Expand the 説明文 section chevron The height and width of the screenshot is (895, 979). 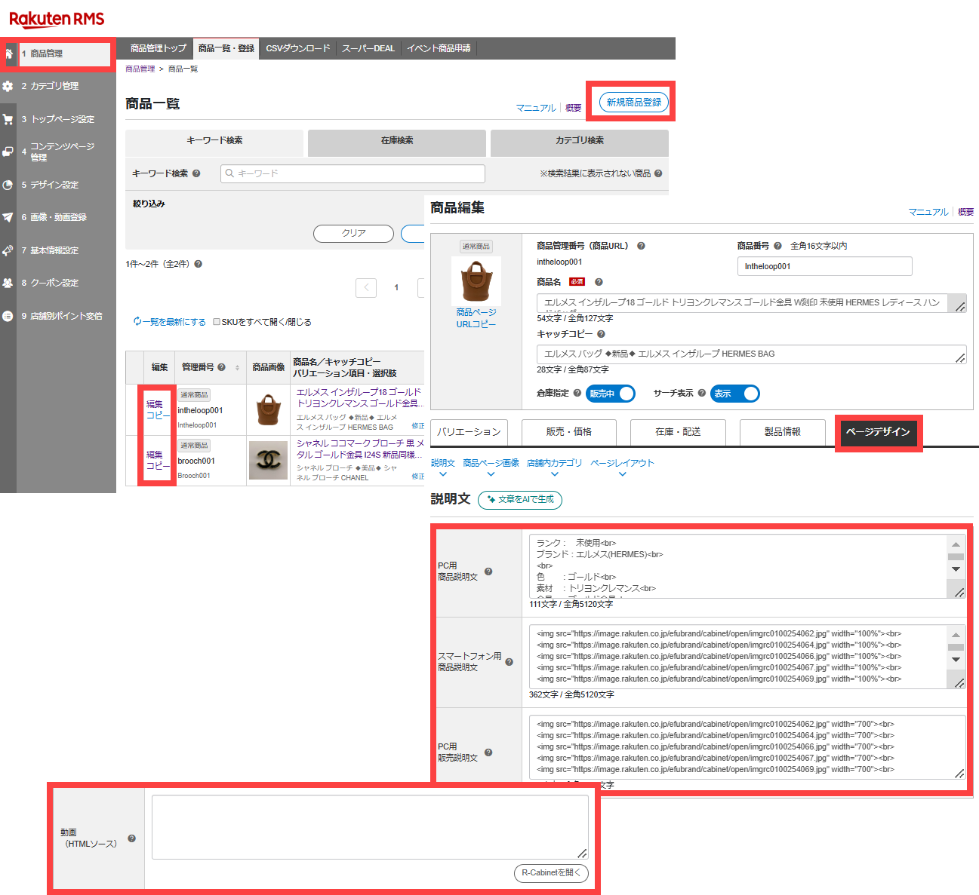443,474
